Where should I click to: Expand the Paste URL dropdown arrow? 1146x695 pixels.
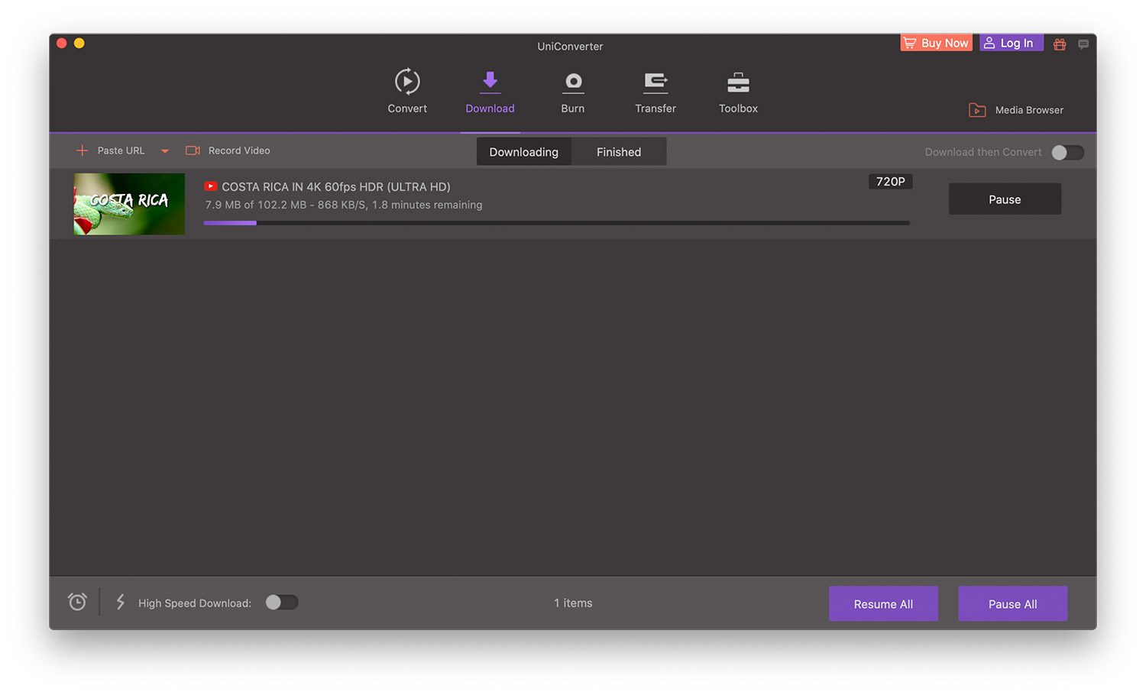coord(165,151)
